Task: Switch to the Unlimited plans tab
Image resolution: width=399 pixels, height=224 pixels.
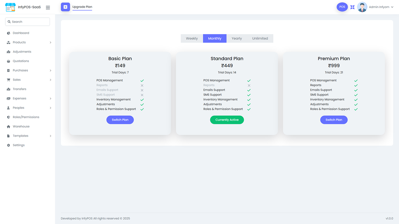Action: tap(260, 38)
